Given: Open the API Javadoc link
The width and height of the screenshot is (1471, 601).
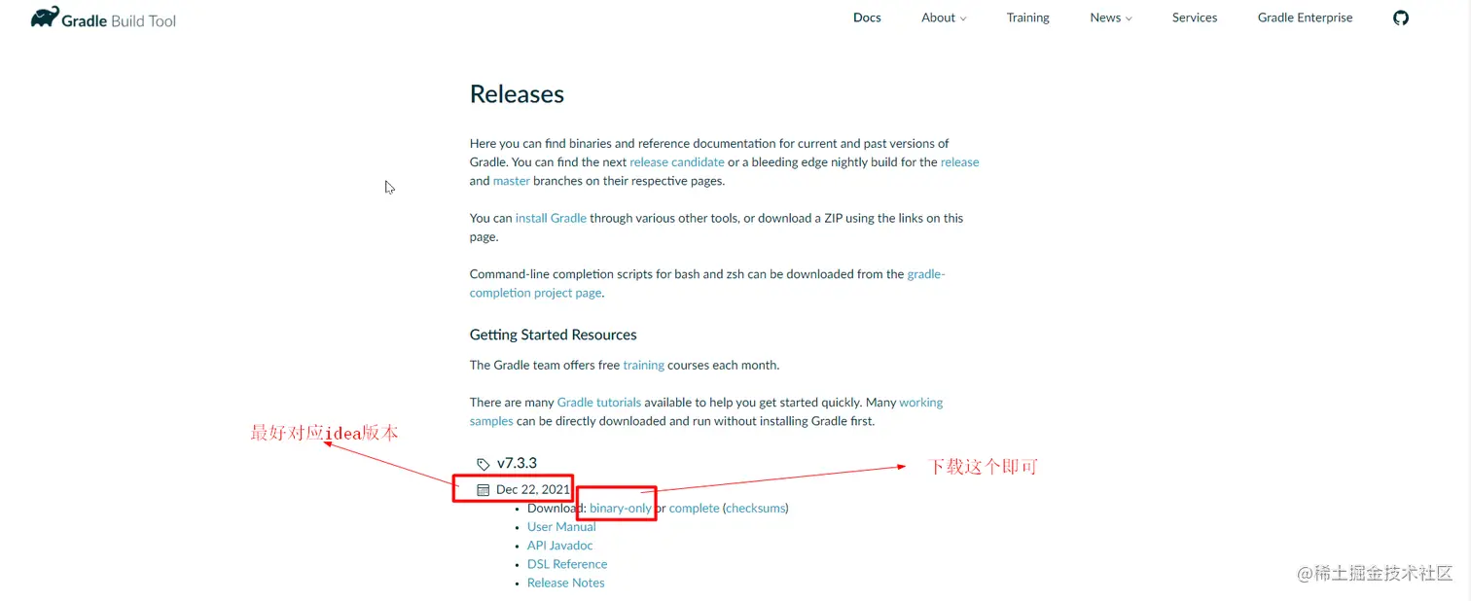Looking at the screenshot, I should point(559,546).
